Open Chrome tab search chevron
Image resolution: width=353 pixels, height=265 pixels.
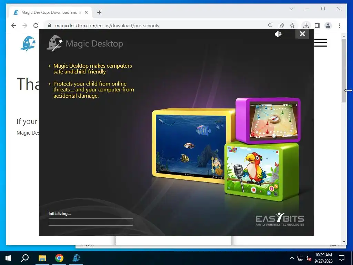click(x=291, y=9)
